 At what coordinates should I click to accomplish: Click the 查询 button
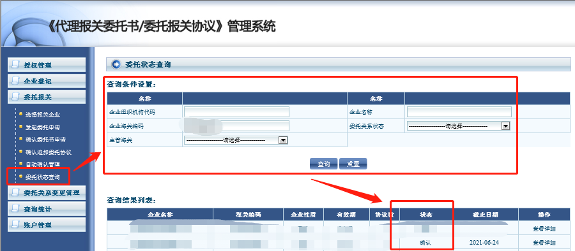click(323, 164)
